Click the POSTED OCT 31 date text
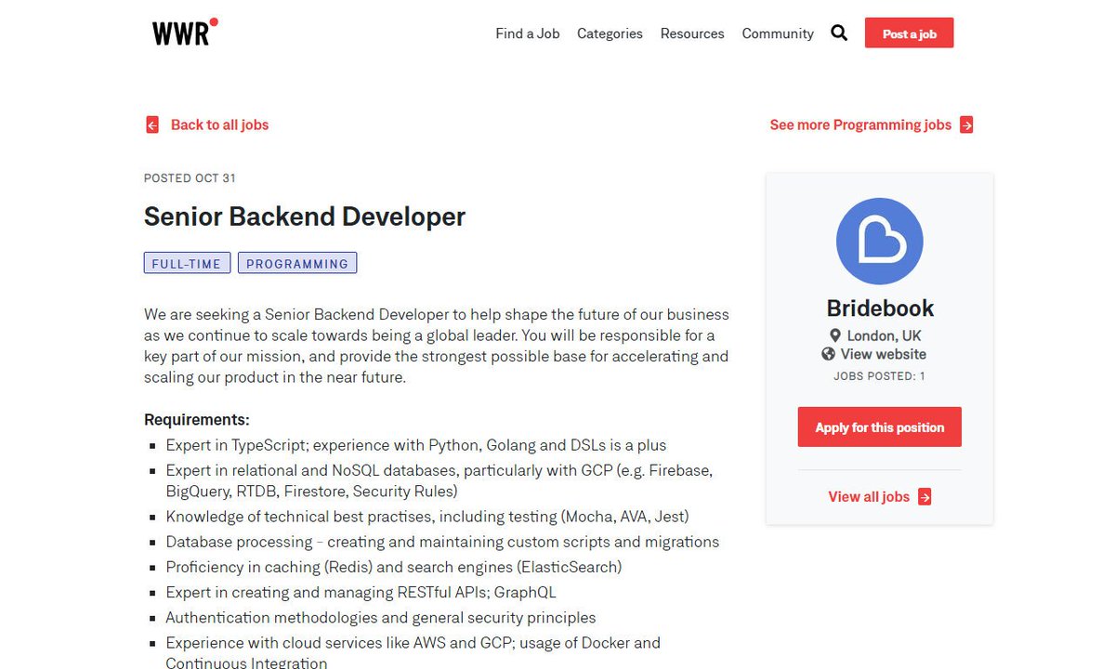The image size is (1115, 669). pyautogui.click(x=190, y=178)
